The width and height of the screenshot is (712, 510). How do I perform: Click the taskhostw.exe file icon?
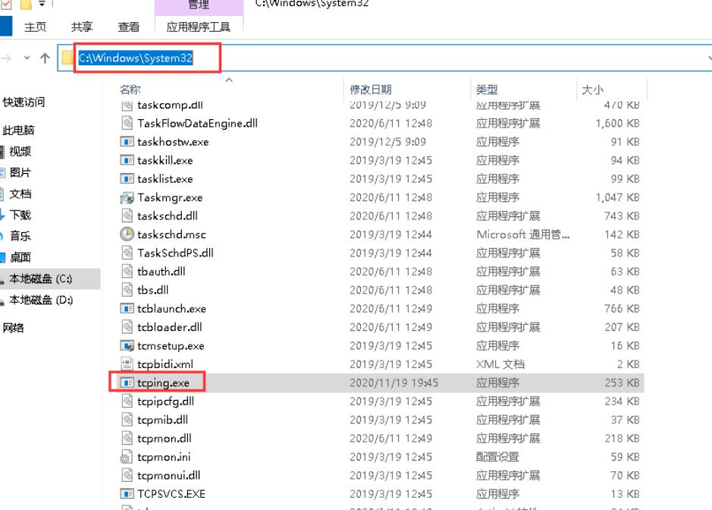pyautogui.click(x=127, y=142)
